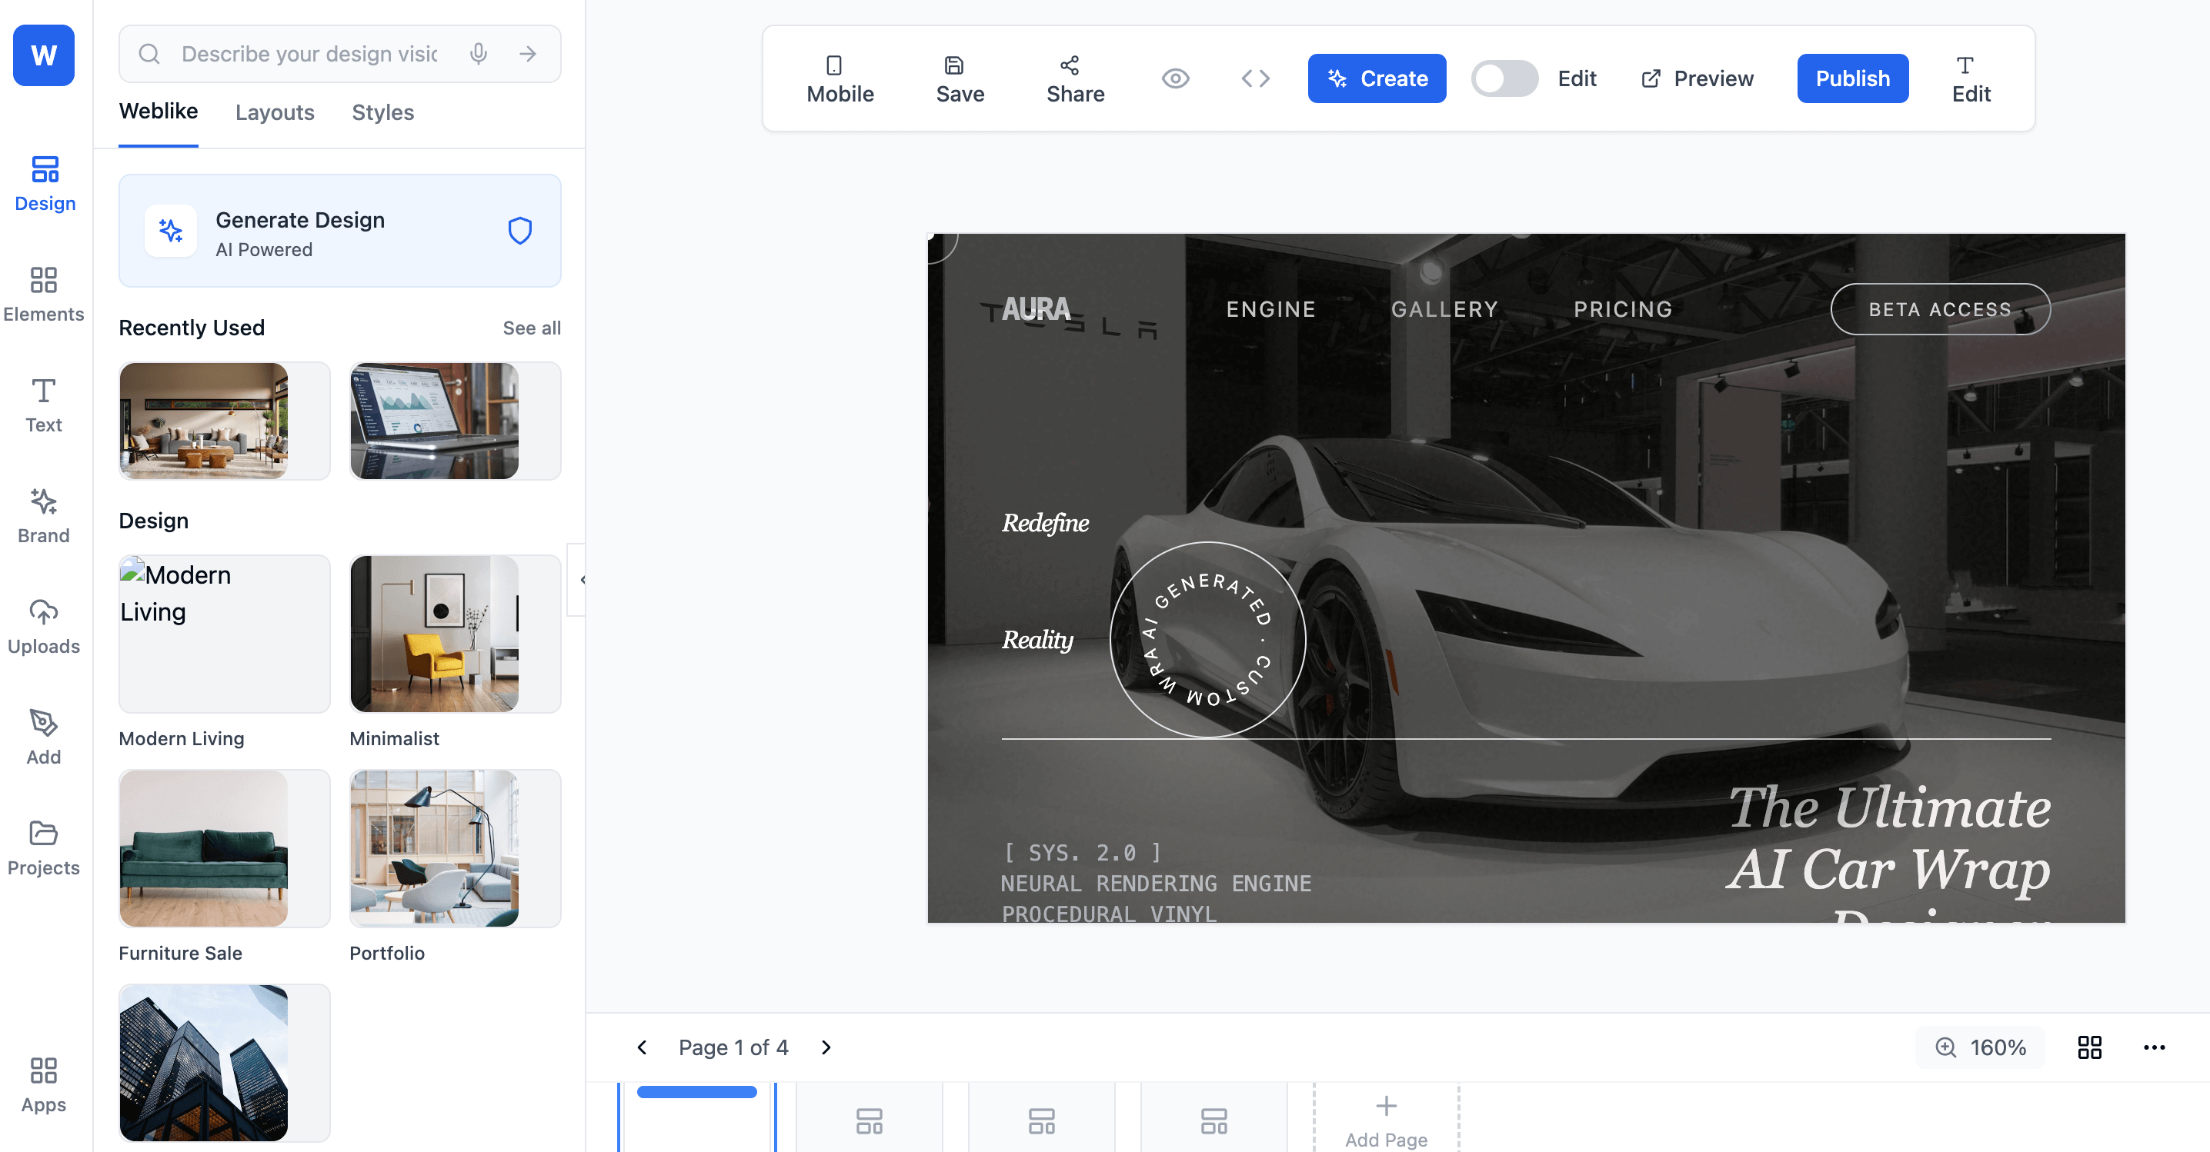
Task: Publish the website
Action: click(x=1852, y=78)
